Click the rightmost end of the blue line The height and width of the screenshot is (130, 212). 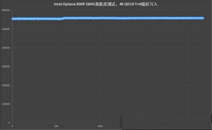tap(203, 18)
